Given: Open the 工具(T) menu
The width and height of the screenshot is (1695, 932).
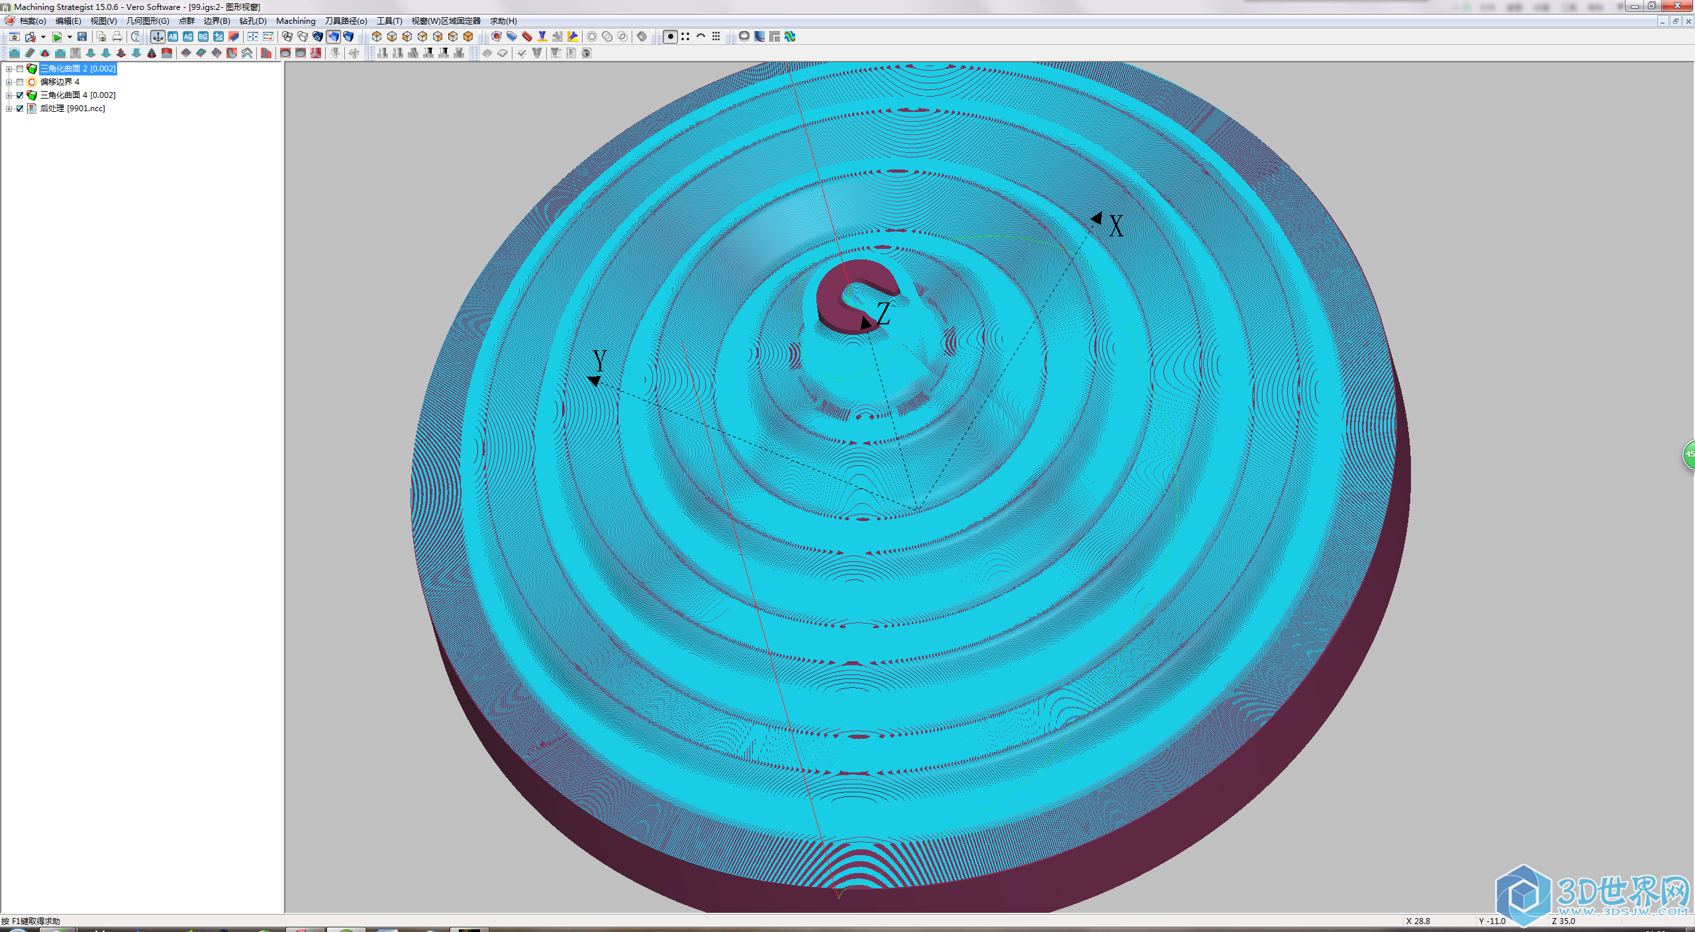Looking at the screenshot, I should click(x=389, y=21).
